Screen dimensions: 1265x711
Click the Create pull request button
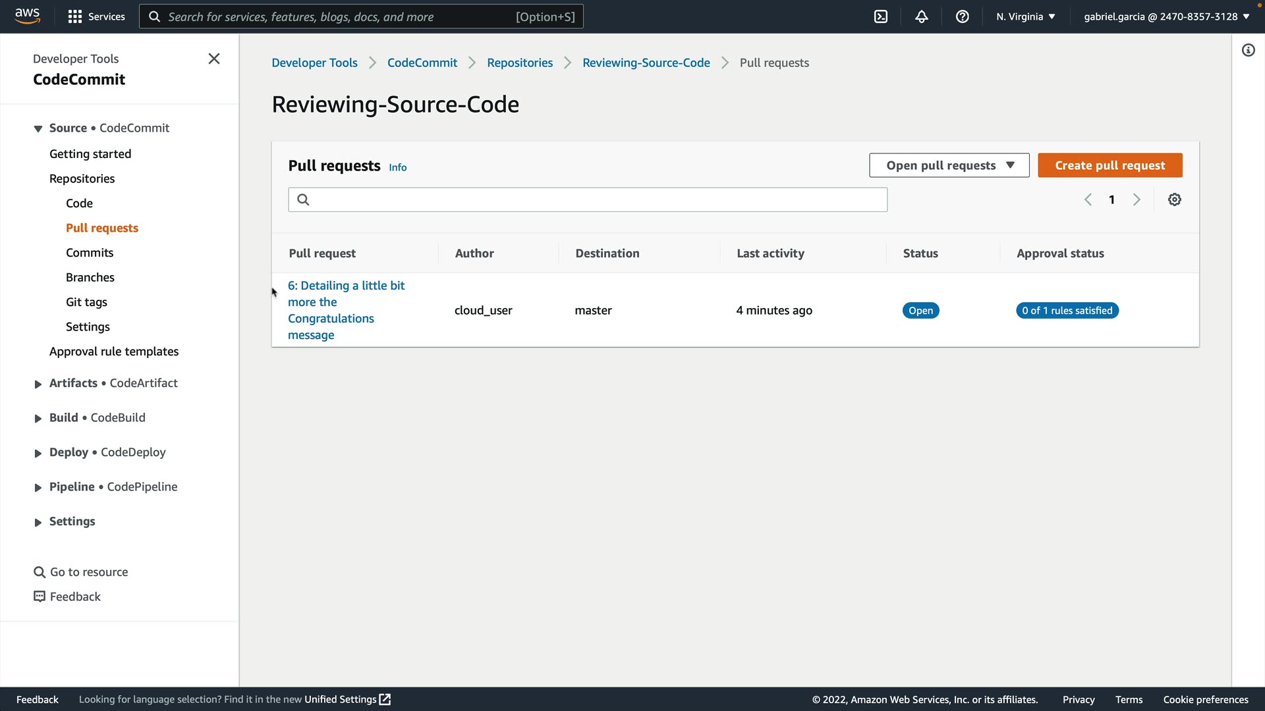[1110, 165]
